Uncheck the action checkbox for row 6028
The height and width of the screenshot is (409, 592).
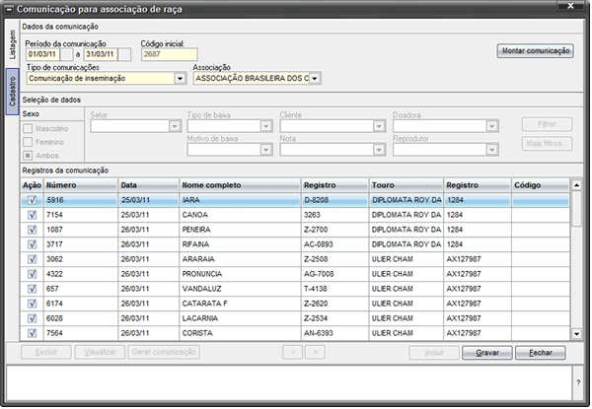point(33,318)
